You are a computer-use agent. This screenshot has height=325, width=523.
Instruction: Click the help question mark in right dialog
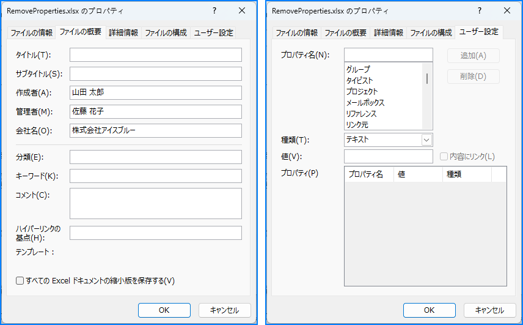coord(480,10)
